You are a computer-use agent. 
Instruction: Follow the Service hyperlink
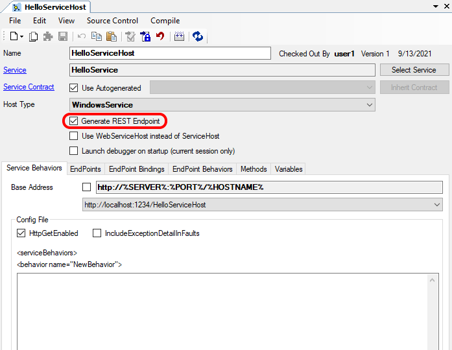(15, 70)
